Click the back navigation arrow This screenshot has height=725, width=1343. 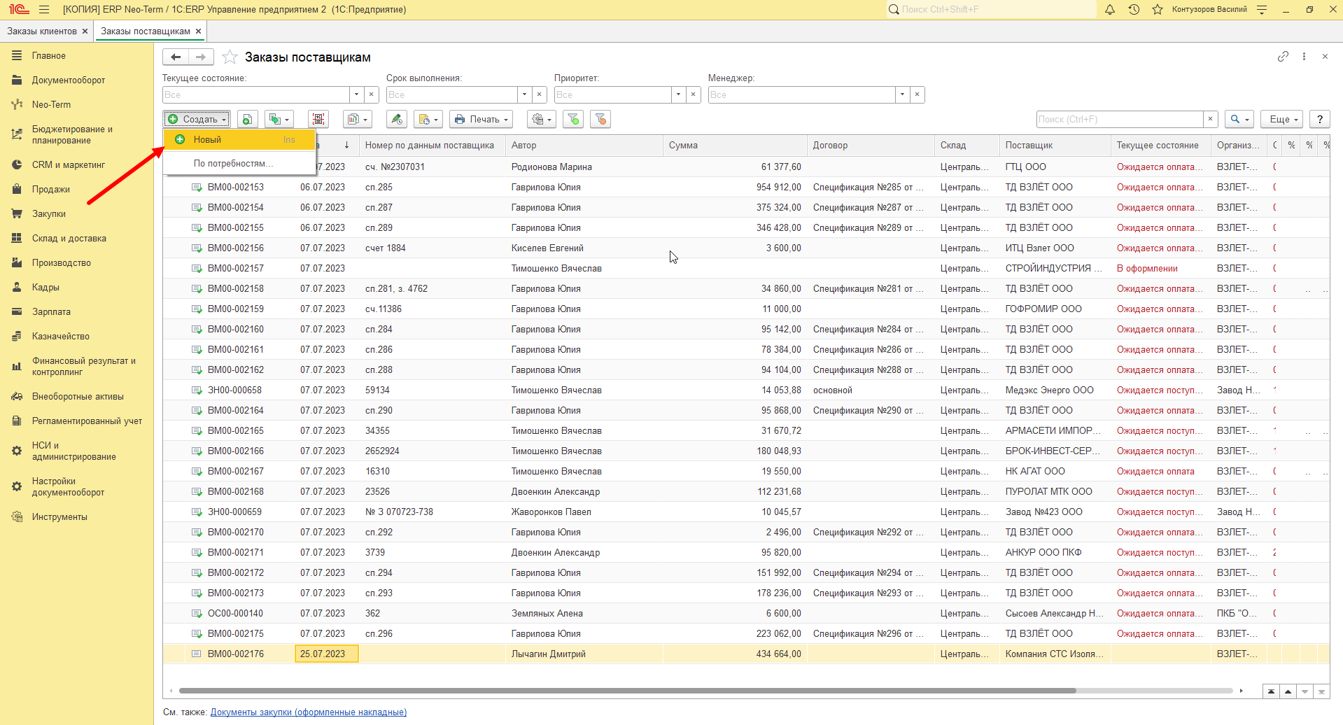tap(176, 57)
